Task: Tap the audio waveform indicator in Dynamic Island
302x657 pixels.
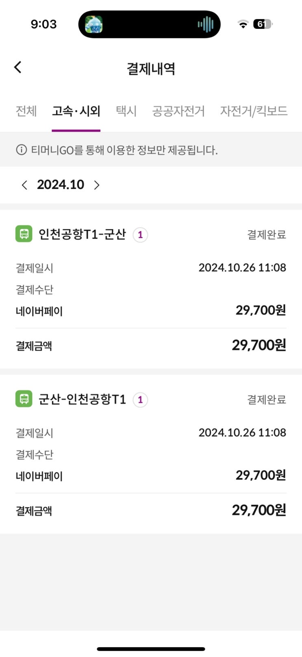Action: tap(206, 24)
